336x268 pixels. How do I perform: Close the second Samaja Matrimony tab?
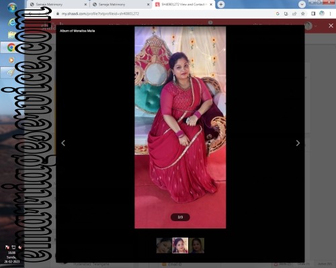click(x=148, y=5)
